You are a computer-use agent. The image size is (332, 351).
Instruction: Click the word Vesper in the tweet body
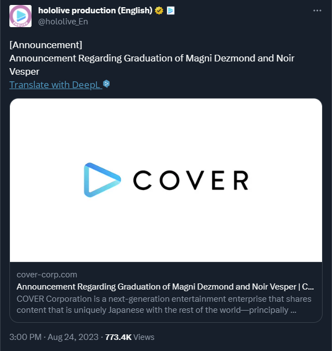point(24,71)
